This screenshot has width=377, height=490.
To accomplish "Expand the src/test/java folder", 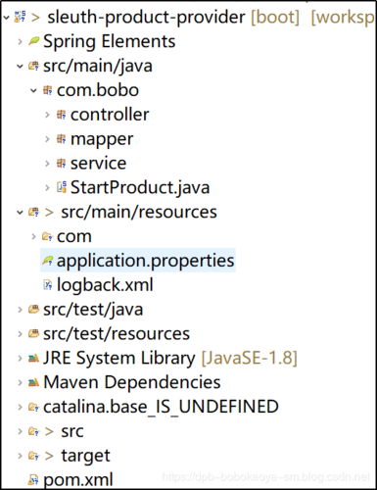I will pos(20,310).
